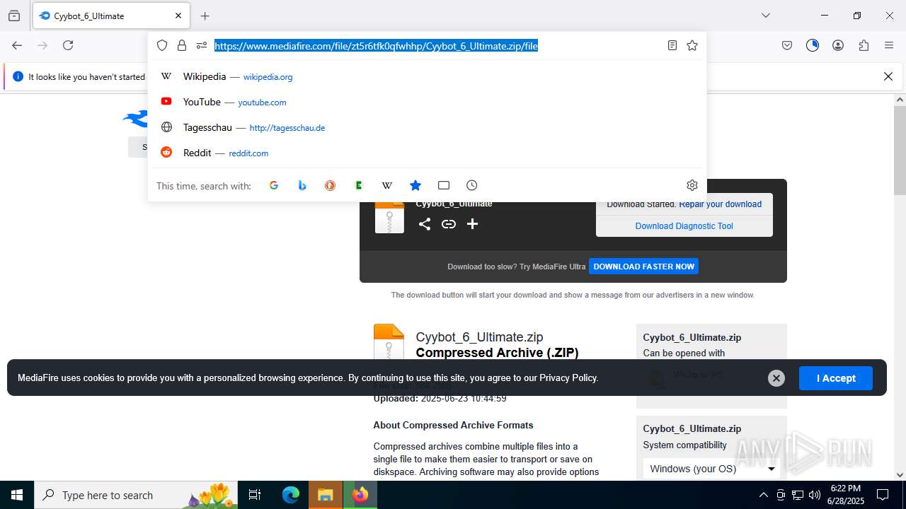Select Reddit suggestion
The width and height of the screenshot is (906, 509).
coord(427,153)
